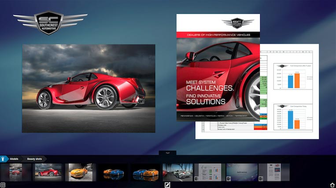The image size is (336, 188).
Task: Open the blue and orange cars thumbnail
Action: pyautogui.click(x=145, y=172)
